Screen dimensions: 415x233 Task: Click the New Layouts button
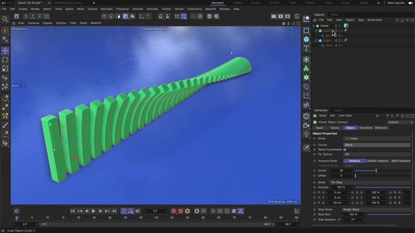(x=396, y=3)
